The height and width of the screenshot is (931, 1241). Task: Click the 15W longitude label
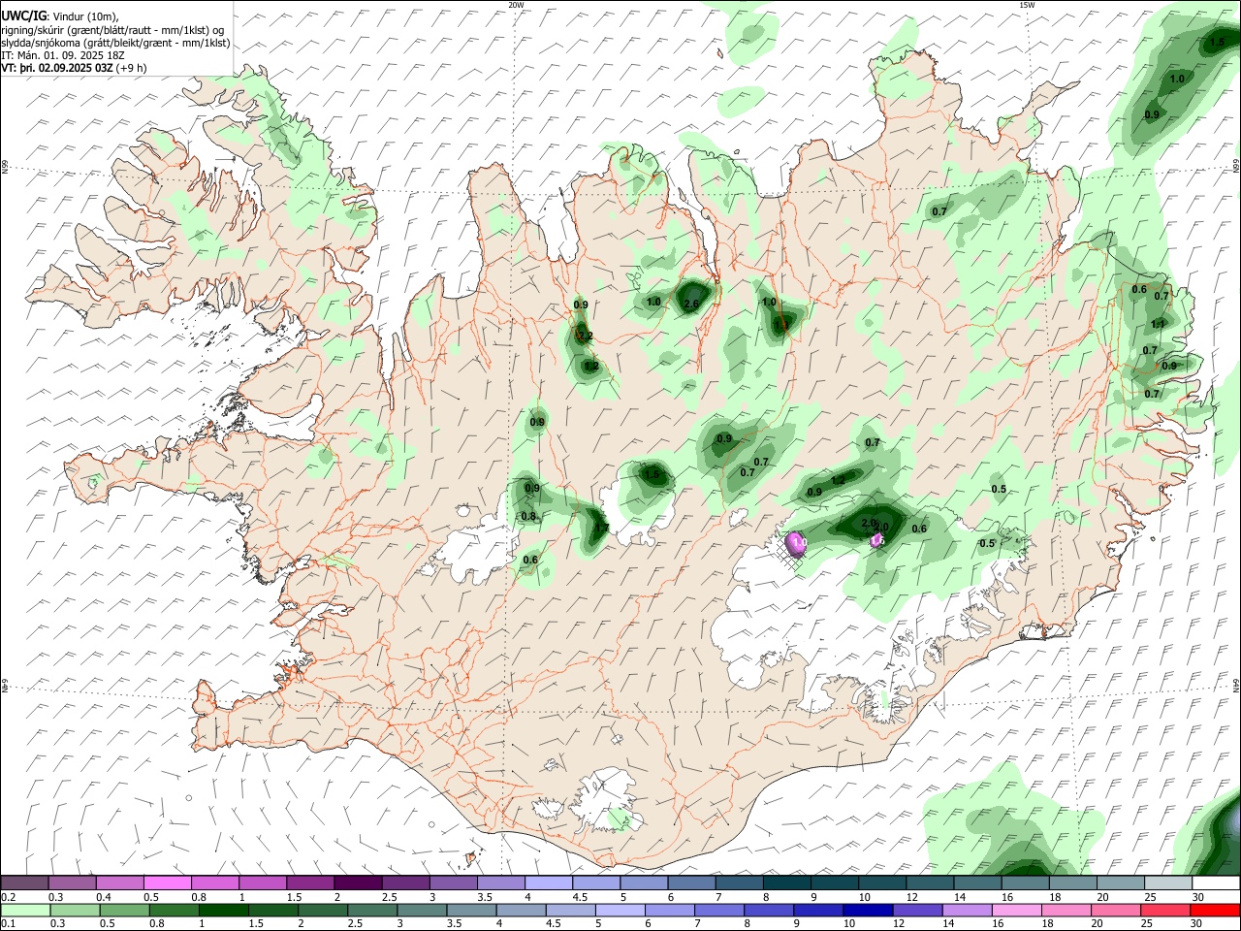1027,5
